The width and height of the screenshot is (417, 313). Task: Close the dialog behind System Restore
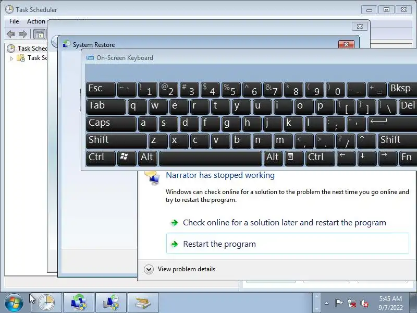click(x=360, y=26)
